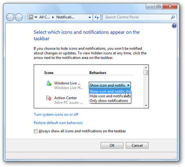The height and width of the screenshot is (167, 185).
Task: Click 'Restore default icon behaviors' link
Action: [x=58, y=123]
